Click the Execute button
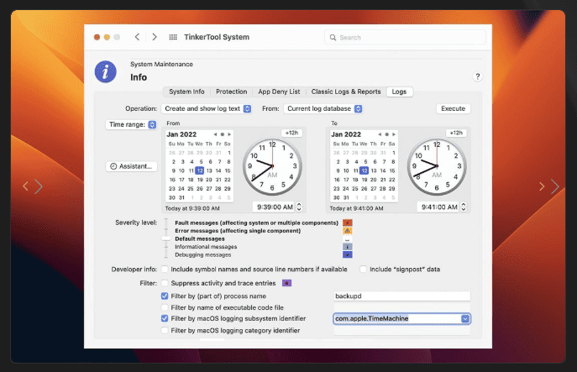 [x=454, y=108]
